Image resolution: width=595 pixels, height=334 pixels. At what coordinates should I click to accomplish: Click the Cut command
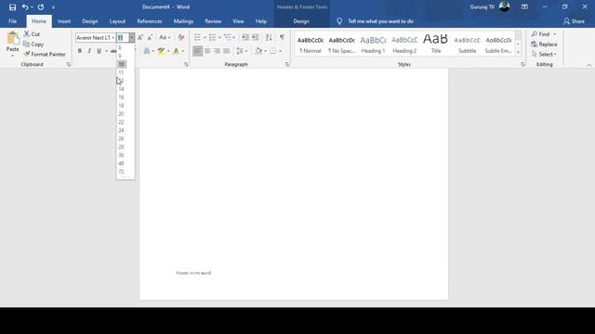click(32, 34)
